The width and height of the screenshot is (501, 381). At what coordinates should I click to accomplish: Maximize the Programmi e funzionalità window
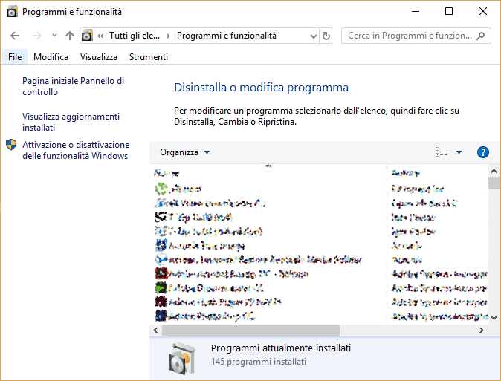pos(449,11)
